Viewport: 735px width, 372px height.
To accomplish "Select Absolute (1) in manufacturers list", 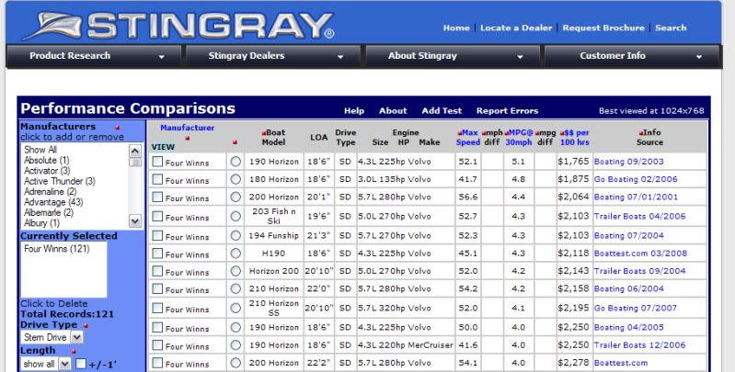I will 46,161.
